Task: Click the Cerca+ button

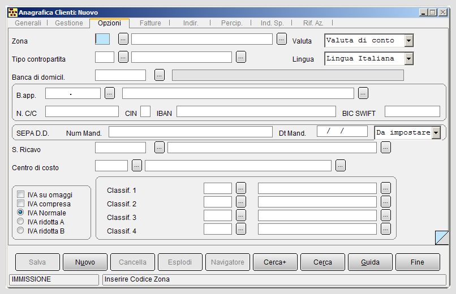Action: point(275,262)
